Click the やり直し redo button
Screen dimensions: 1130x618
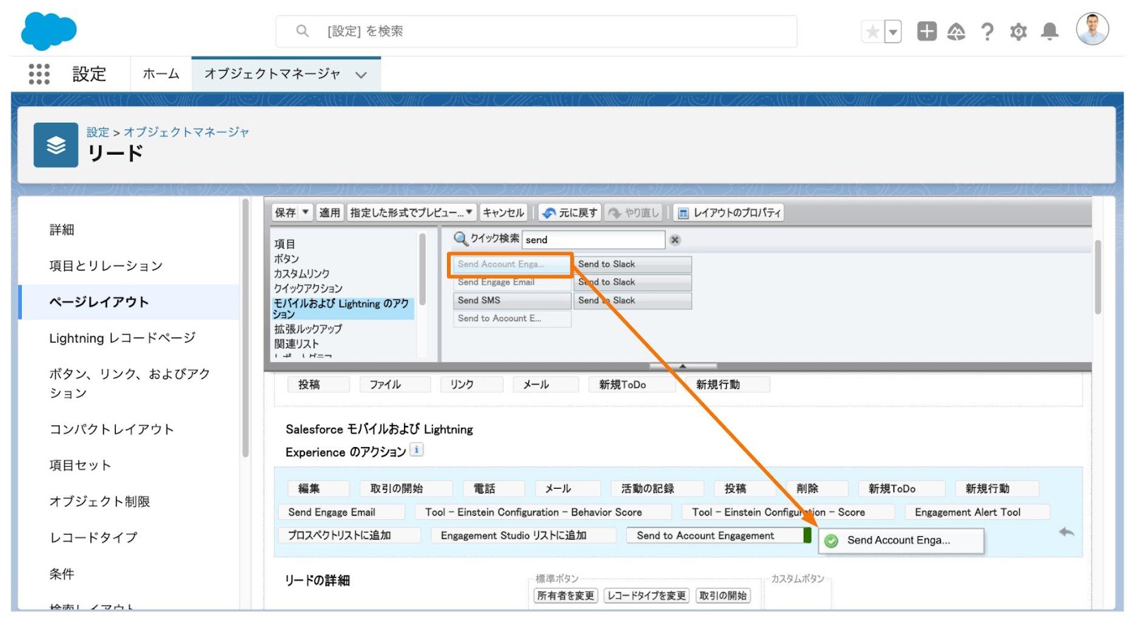(x=634, y=213)
